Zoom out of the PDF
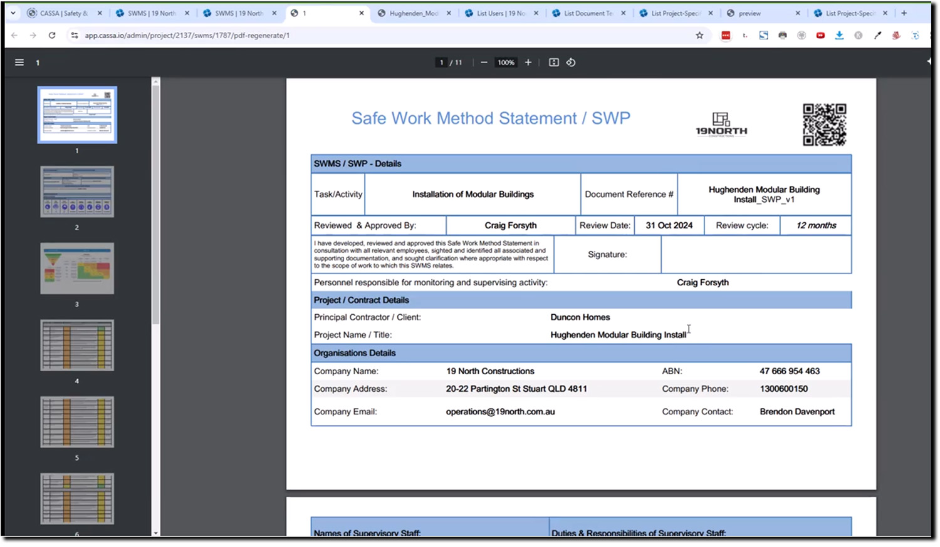This screenshot has width=940, height=547. (x=484, y=63)
